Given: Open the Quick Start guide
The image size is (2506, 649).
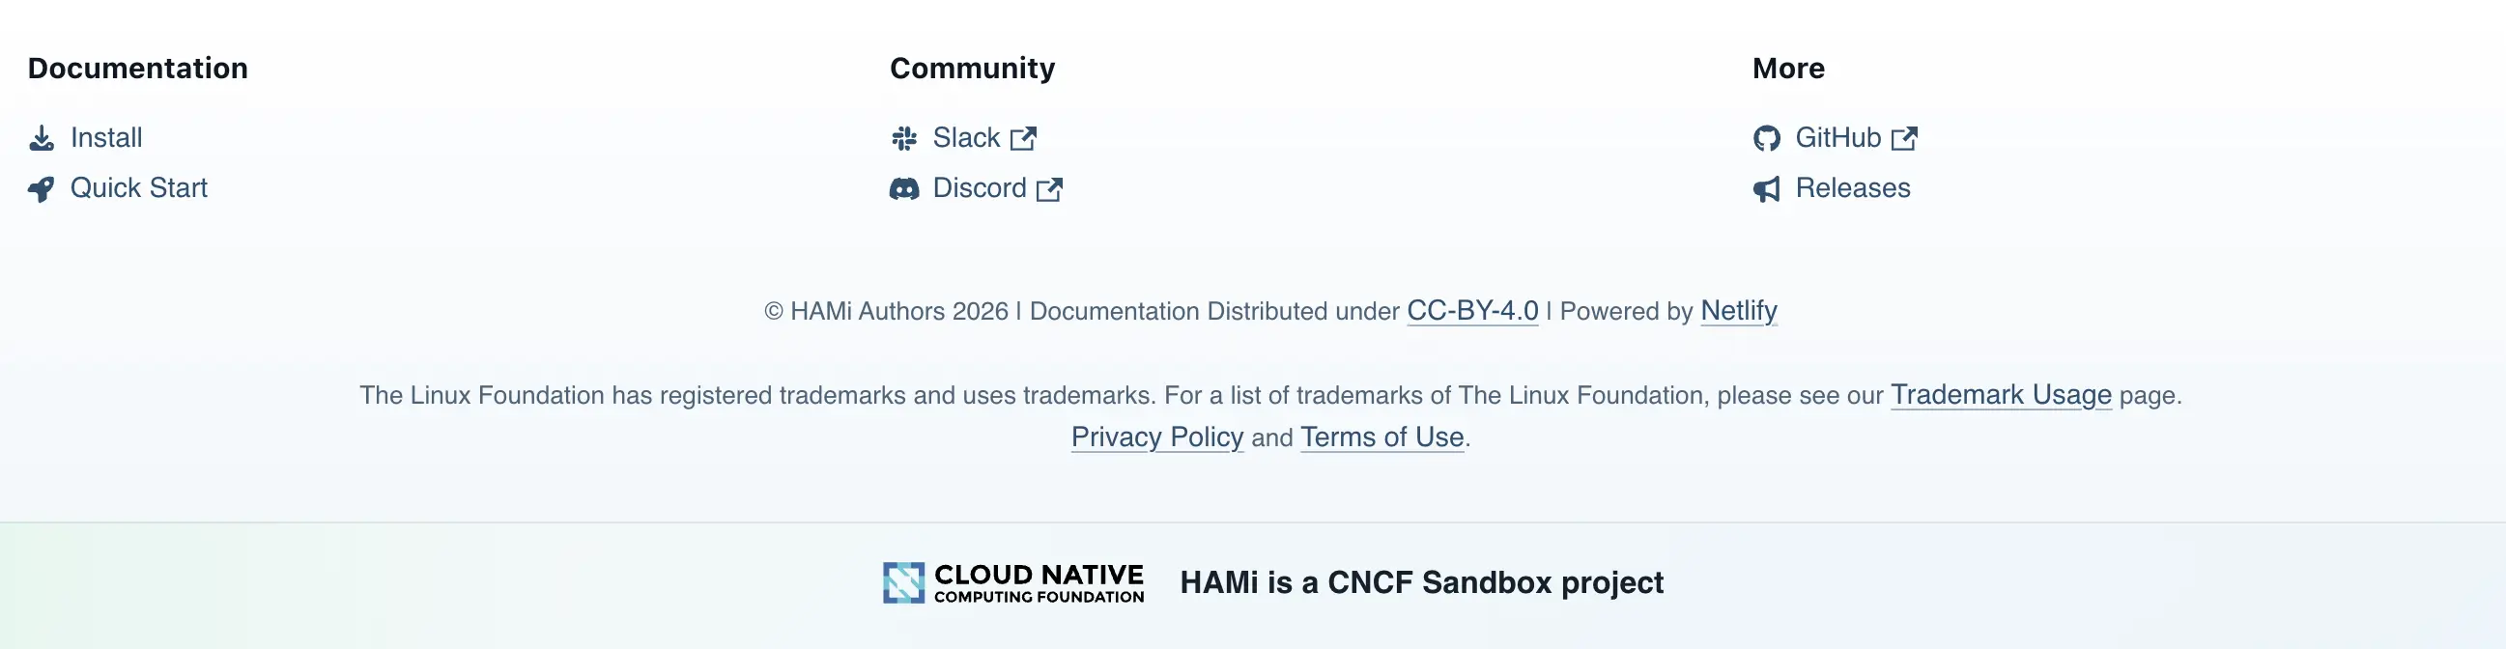Looking at the screenshot, I should pyautogui.click(x=138, y=188).
